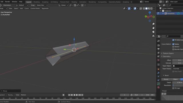The width and height of the screenshot is (183, 103).
Task: Open the Material properties tab
Action: pos(158,87)
